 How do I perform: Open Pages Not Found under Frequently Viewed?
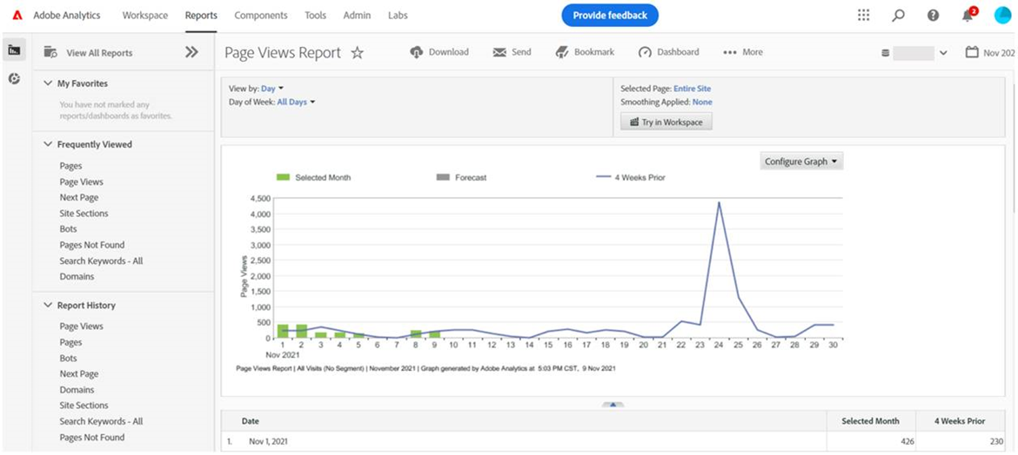[x=91, y=245]
